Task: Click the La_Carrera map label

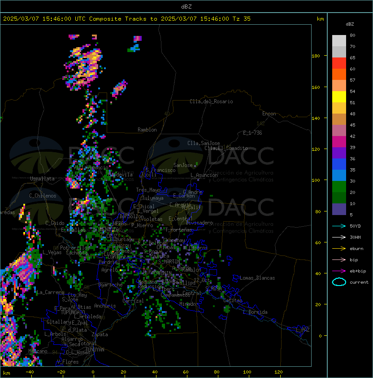Action: point(50,292)
